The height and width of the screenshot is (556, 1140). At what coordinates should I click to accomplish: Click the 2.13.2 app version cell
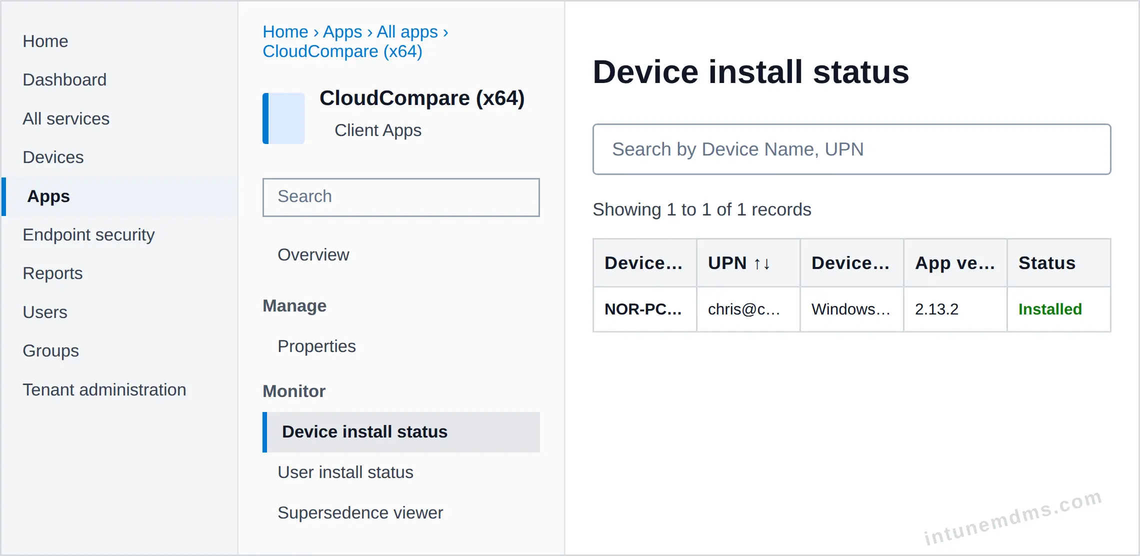(955, 309)
